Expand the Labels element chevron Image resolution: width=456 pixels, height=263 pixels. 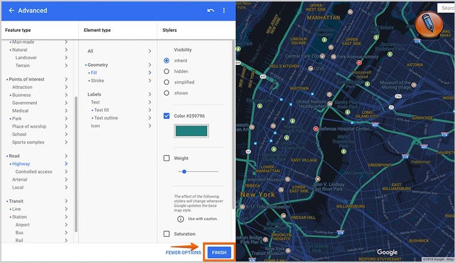pyautogui.click(x=150, y=94)
